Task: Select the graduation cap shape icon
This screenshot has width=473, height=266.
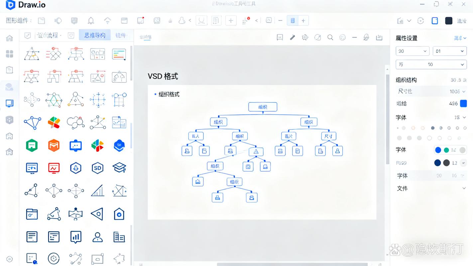Action: (119, 167)
